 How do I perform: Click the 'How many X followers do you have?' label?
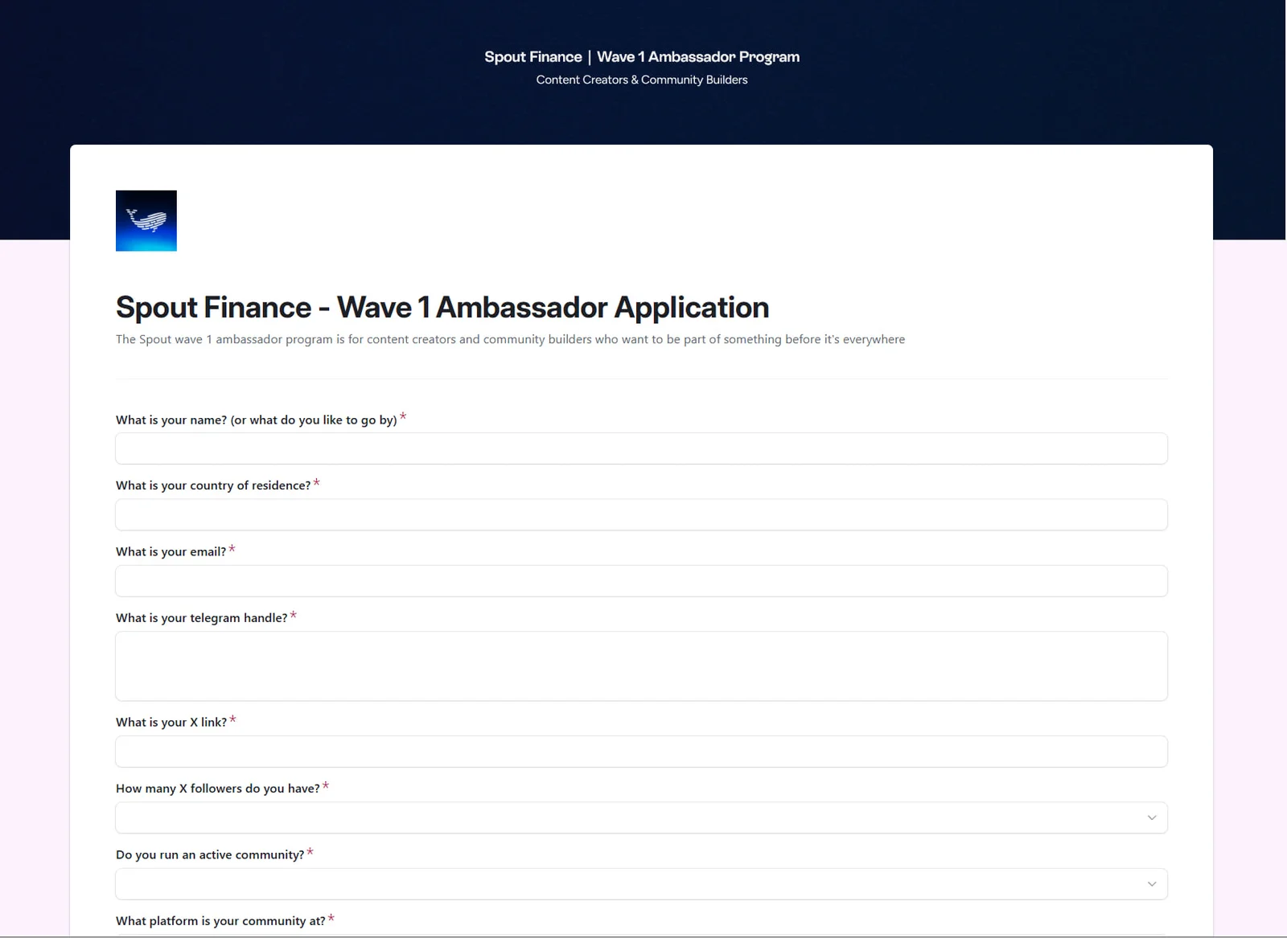click(x=218, y=788)
